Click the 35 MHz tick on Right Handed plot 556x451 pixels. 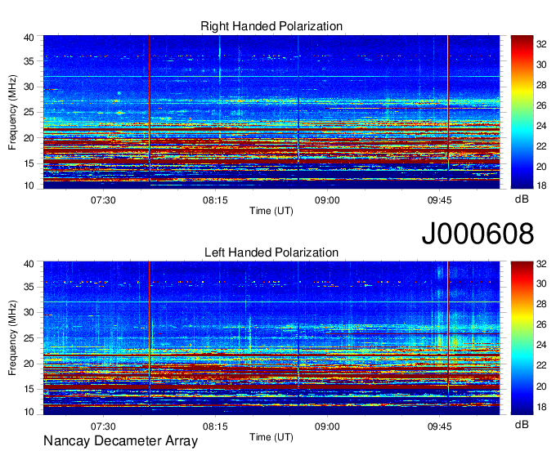click(x=29, y=61)
